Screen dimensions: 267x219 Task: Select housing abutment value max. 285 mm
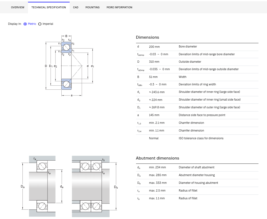(x=158, y=175)
